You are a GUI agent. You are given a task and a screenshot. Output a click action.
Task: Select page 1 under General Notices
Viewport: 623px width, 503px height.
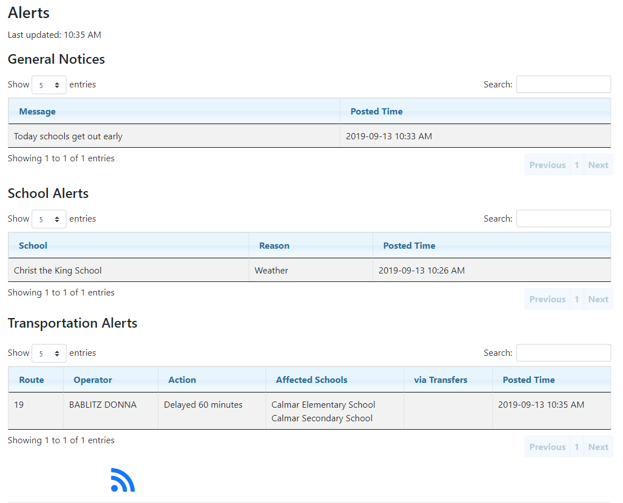pos(576,164)
